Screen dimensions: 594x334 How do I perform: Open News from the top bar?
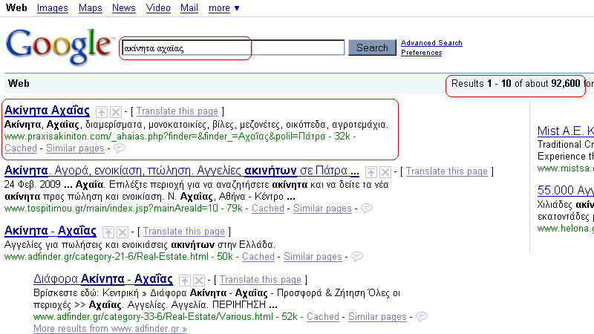pyautogui.click(x=123, y=8)
